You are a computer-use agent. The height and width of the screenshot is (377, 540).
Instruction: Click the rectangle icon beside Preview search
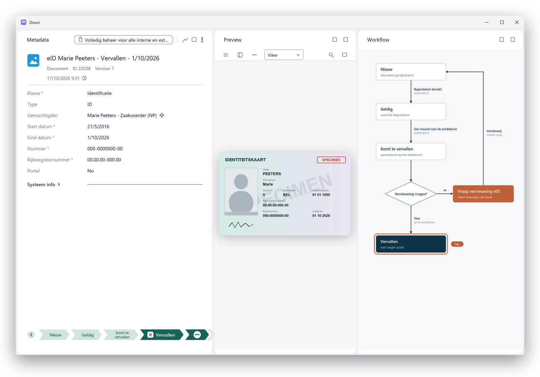coord(345,55)
